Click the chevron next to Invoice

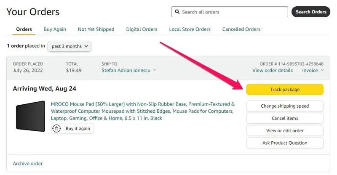pyautogui.click(x=322, y=70)
